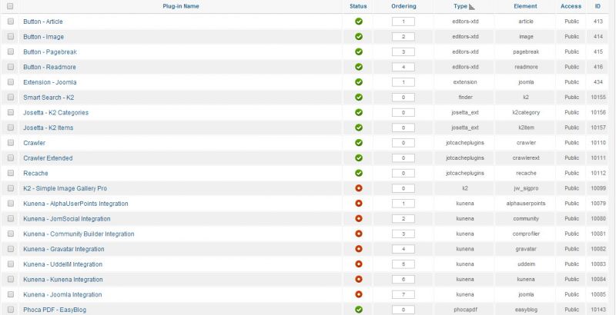This screenshot has width=616, height=315.
Task: Check the select-all checkbox in header
Action: click(x=10, y=6)
